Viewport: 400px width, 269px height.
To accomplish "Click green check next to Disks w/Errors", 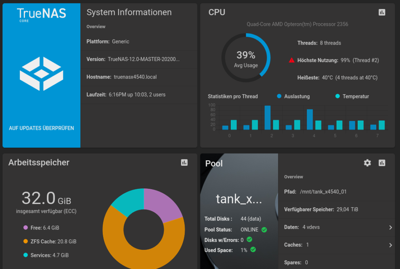I will (x=250, y=239).
